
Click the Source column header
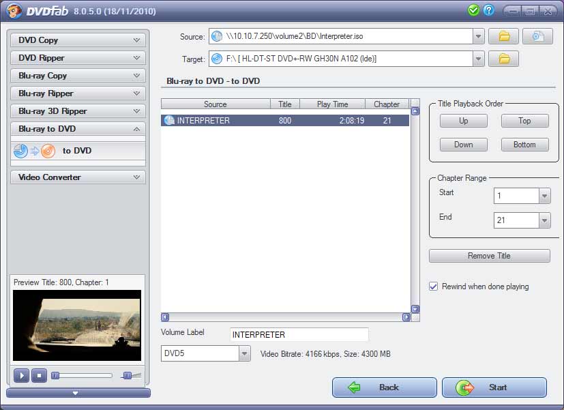tap(216, 104)
